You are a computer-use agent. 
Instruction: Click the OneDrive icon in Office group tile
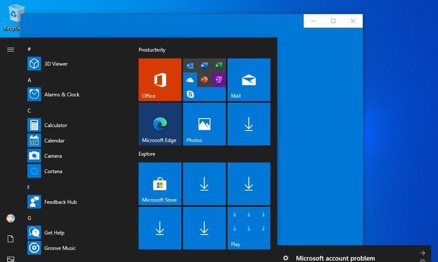[190, 80]
